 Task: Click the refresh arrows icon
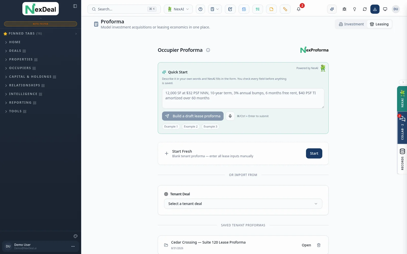365,9
